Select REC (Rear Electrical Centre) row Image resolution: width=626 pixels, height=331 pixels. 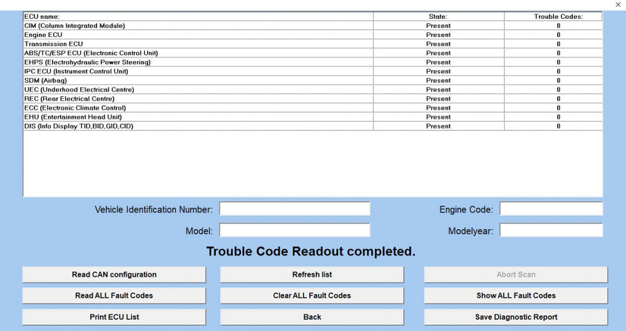pyautogui.click(x=312, y=99)
